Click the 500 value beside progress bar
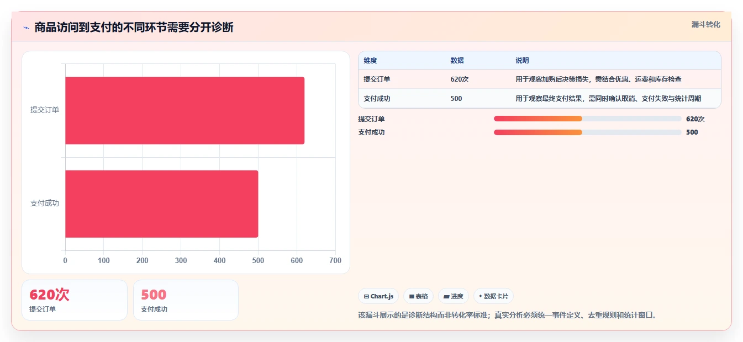Image resolution: width=743 pixels, height=342 pixels. (692, 132)
